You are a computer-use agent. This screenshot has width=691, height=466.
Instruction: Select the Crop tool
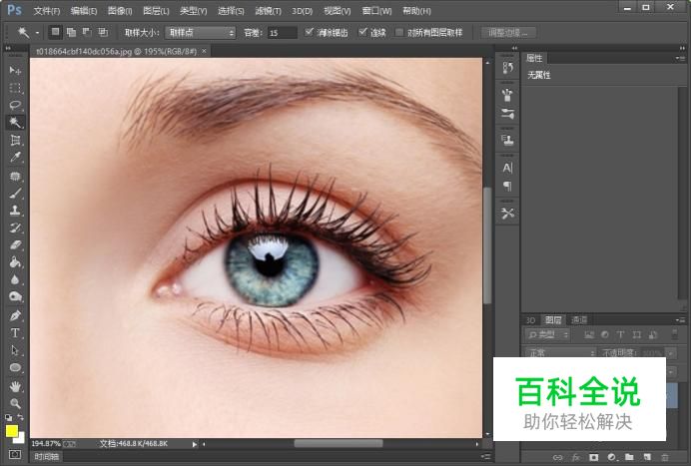click(x=15, y=140)
